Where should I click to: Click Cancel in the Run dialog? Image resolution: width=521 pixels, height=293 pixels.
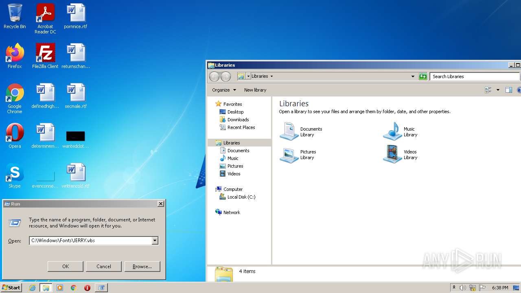point(104,267)
